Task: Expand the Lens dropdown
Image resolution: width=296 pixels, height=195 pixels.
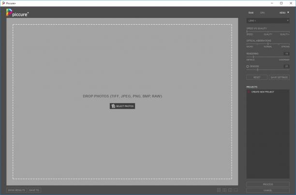Action: tap(268, 21)
